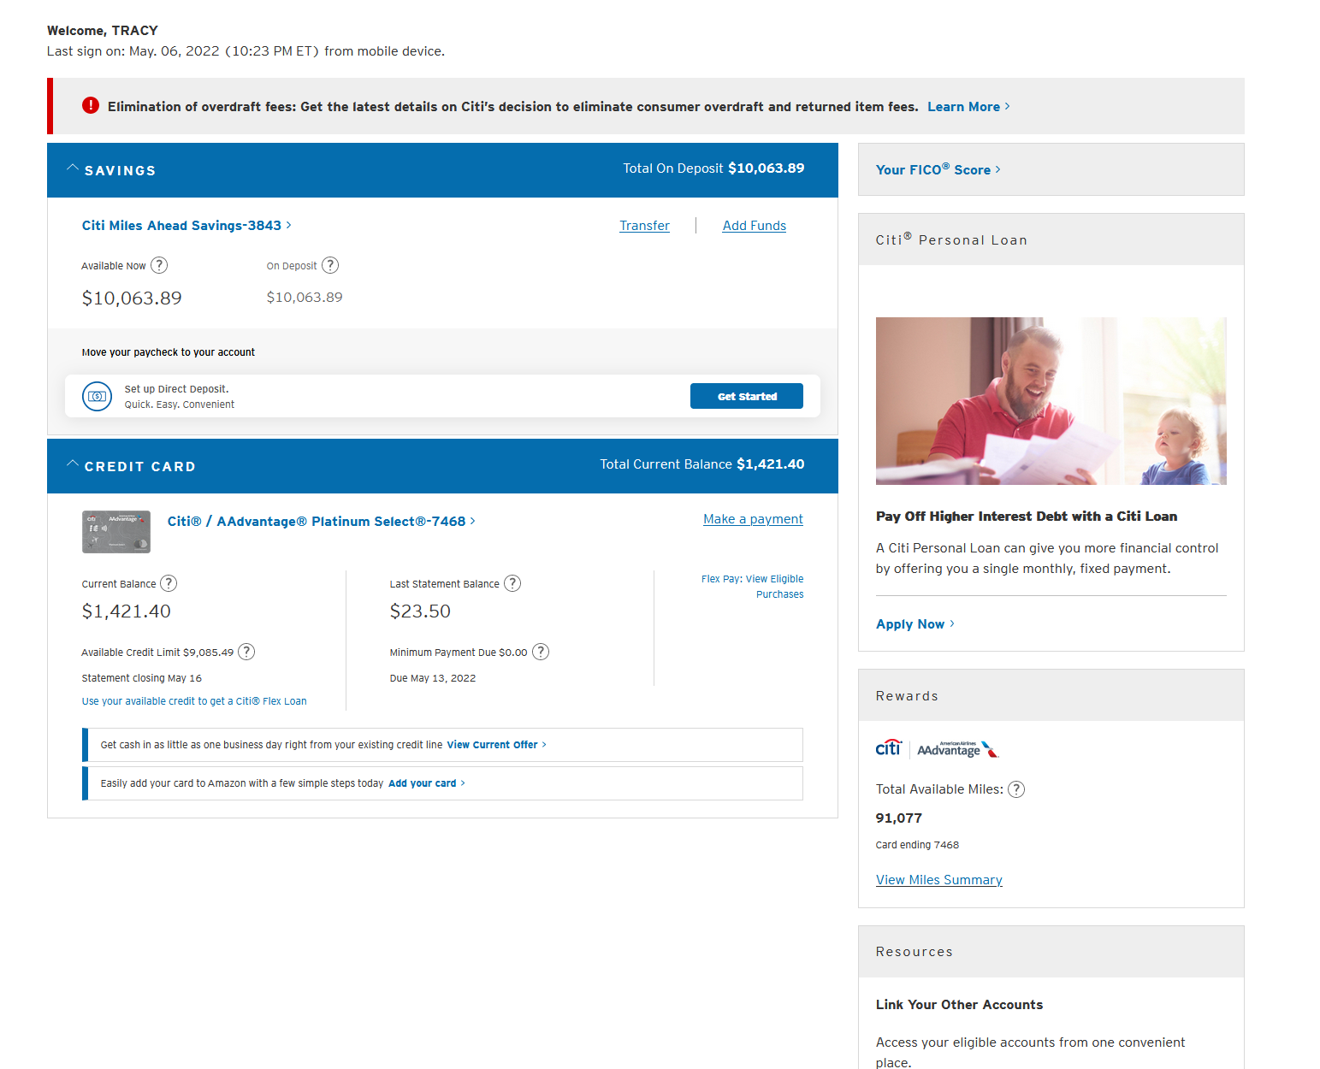Click 'Statement closing May 16' text
Viewport: 1320px width, 1069px height.
[x=142, y=678]
